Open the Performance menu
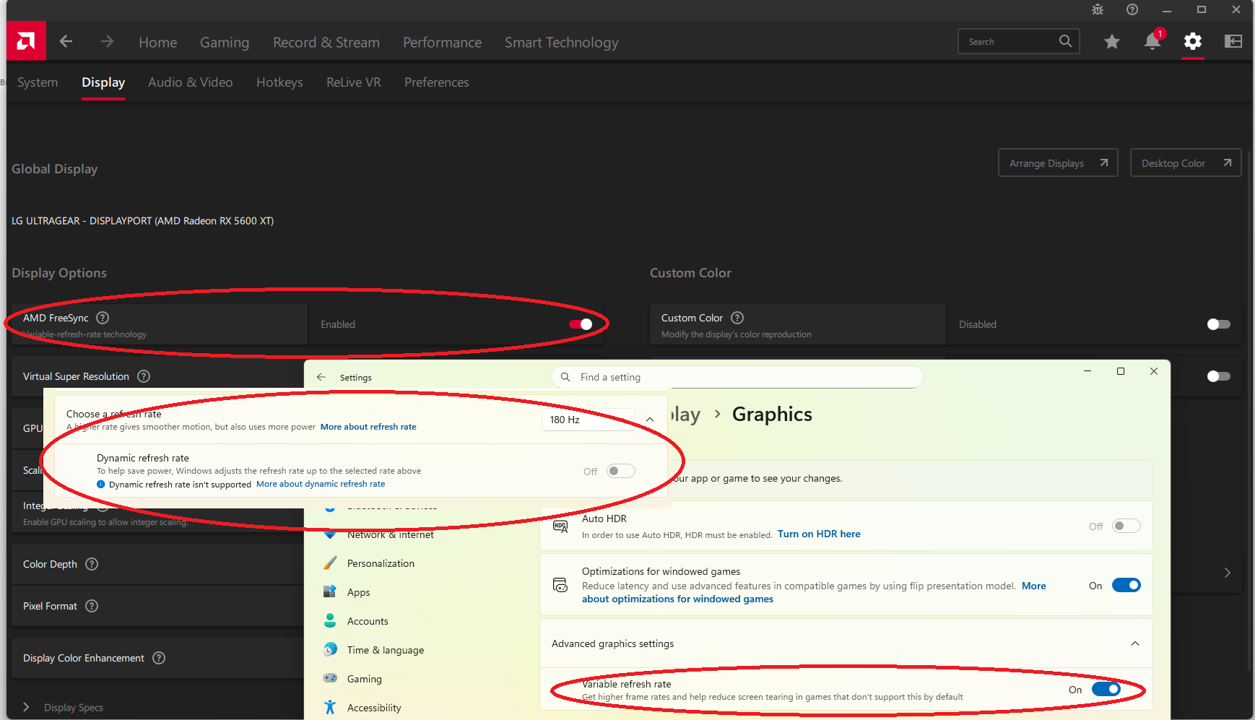 point(442,43)
